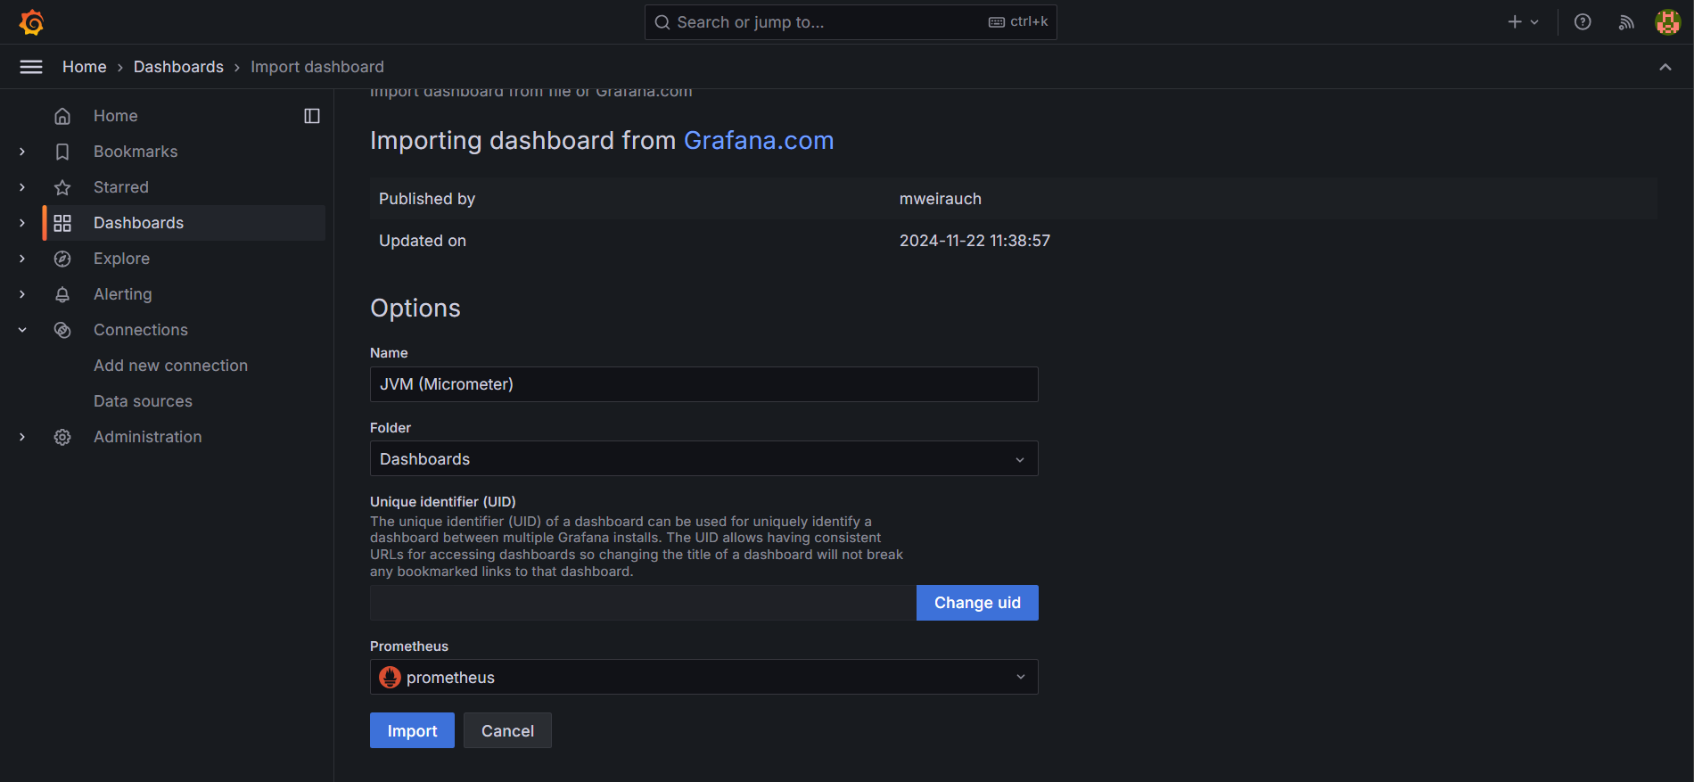Click the UID input field

pyautogui.click(x=643, y=603)
